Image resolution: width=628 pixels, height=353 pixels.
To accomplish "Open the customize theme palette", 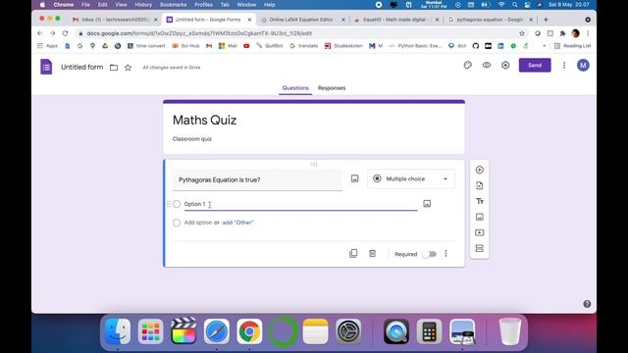I will click(x=467, y=66).
